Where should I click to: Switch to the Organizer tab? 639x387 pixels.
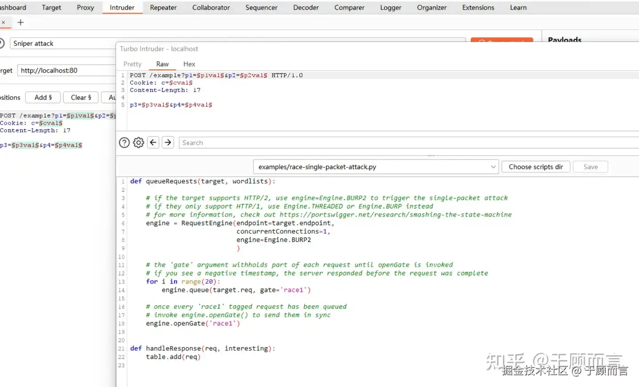(x=432, y=8)
